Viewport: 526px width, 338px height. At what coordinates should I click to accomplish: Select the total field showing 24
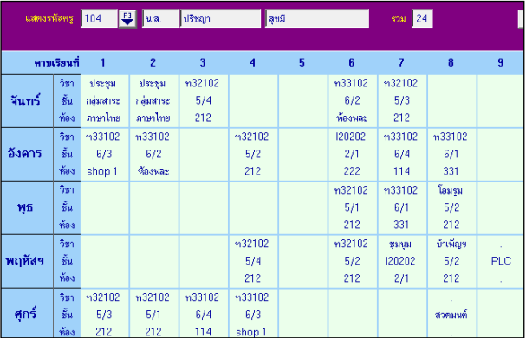pos(422,19)
